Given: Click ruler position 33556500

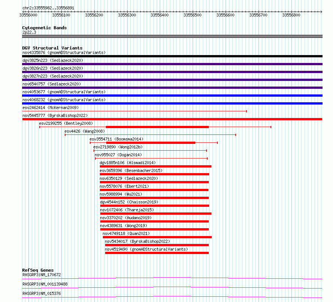Looking at the screenshot, I should point(192,15).
